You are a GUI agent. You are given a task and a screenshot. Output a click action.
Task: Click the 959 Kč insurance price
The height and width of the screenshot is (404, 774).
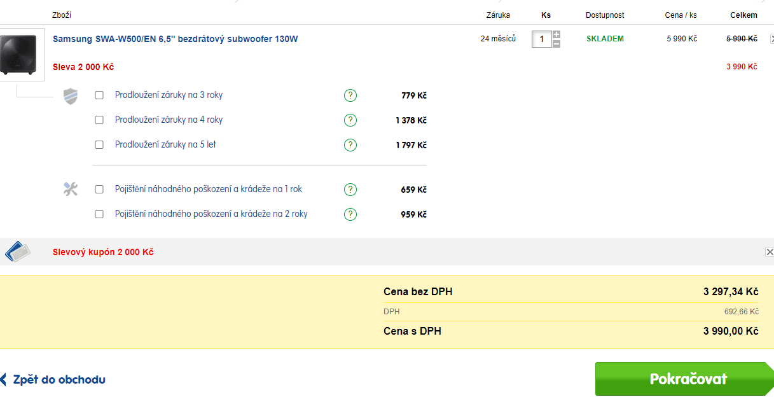point(413,214)
